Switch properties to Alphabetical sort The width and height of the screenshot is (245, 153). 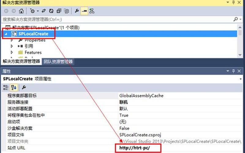coord(14,88)
